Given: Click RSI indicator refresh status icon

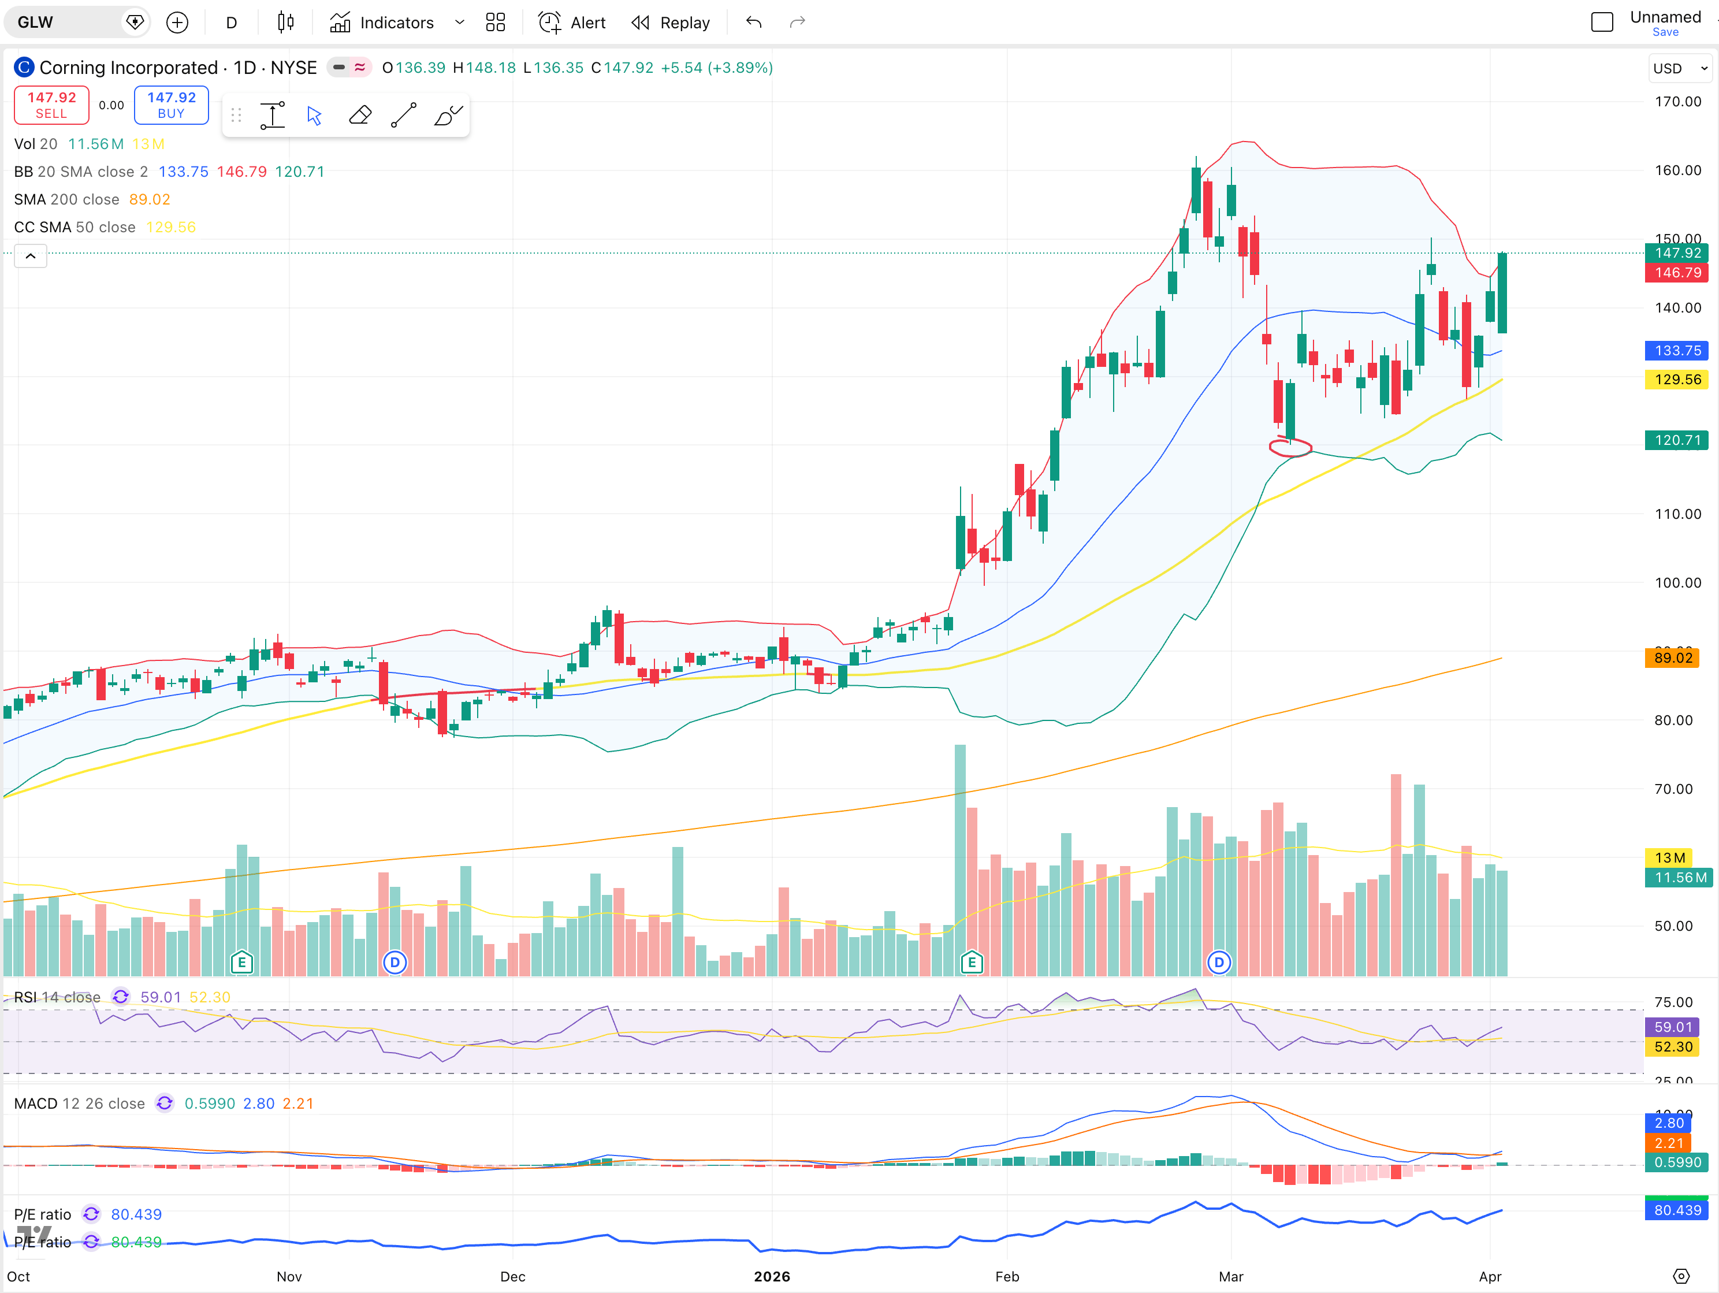Looking at the screenshot, I should [121, 997].
